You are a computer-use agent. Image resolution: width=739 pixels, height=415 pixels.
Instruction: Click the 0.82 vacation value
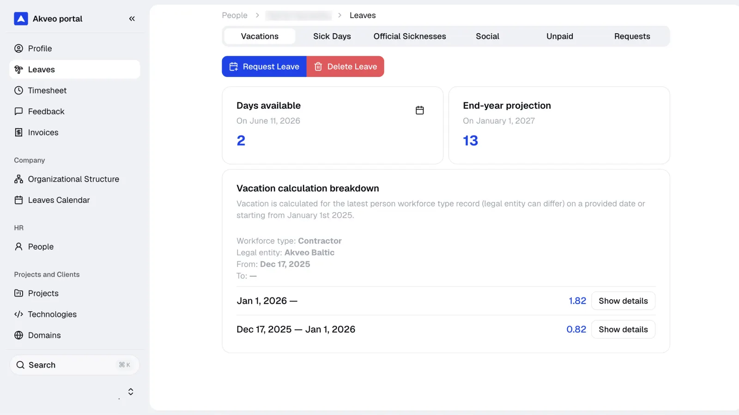click(576, 330)
